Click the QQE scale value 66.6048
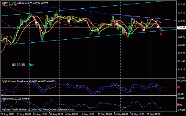 click(x=181, y=81)
